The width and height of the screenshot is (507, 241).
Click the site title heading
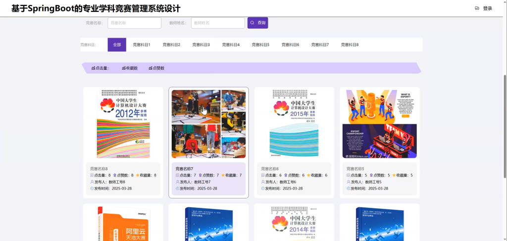pos(96,8)
